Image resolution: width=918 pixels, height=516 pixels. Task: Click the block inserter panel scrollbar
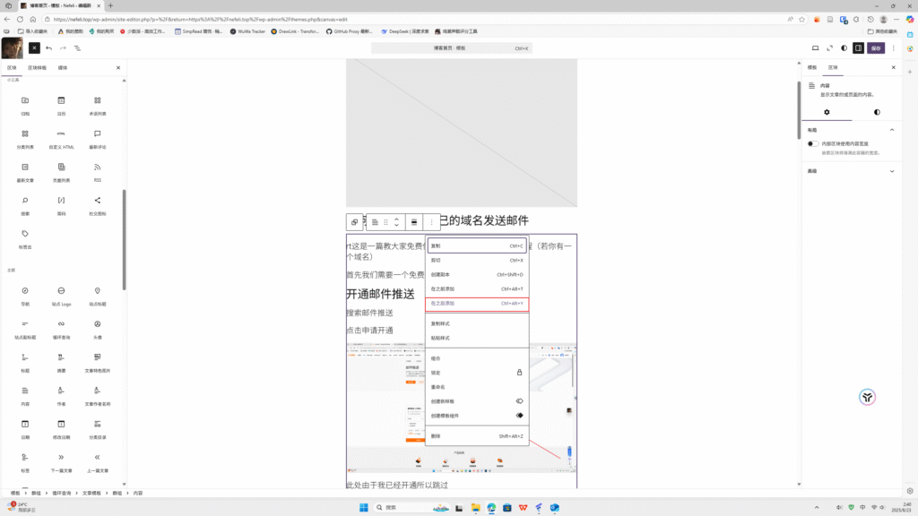(124, 239)
